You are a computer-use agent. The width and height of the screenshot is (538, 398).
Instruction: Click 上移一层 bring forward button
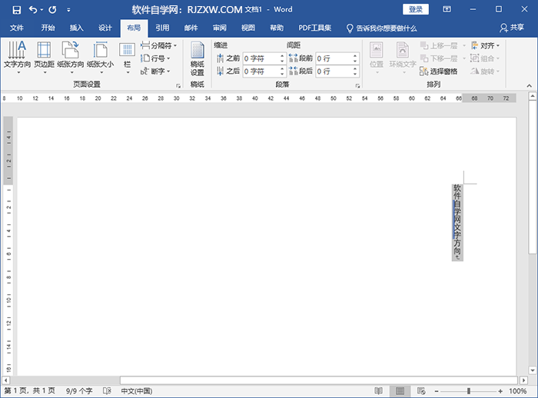pyautogui.click(x=439, y=45)
